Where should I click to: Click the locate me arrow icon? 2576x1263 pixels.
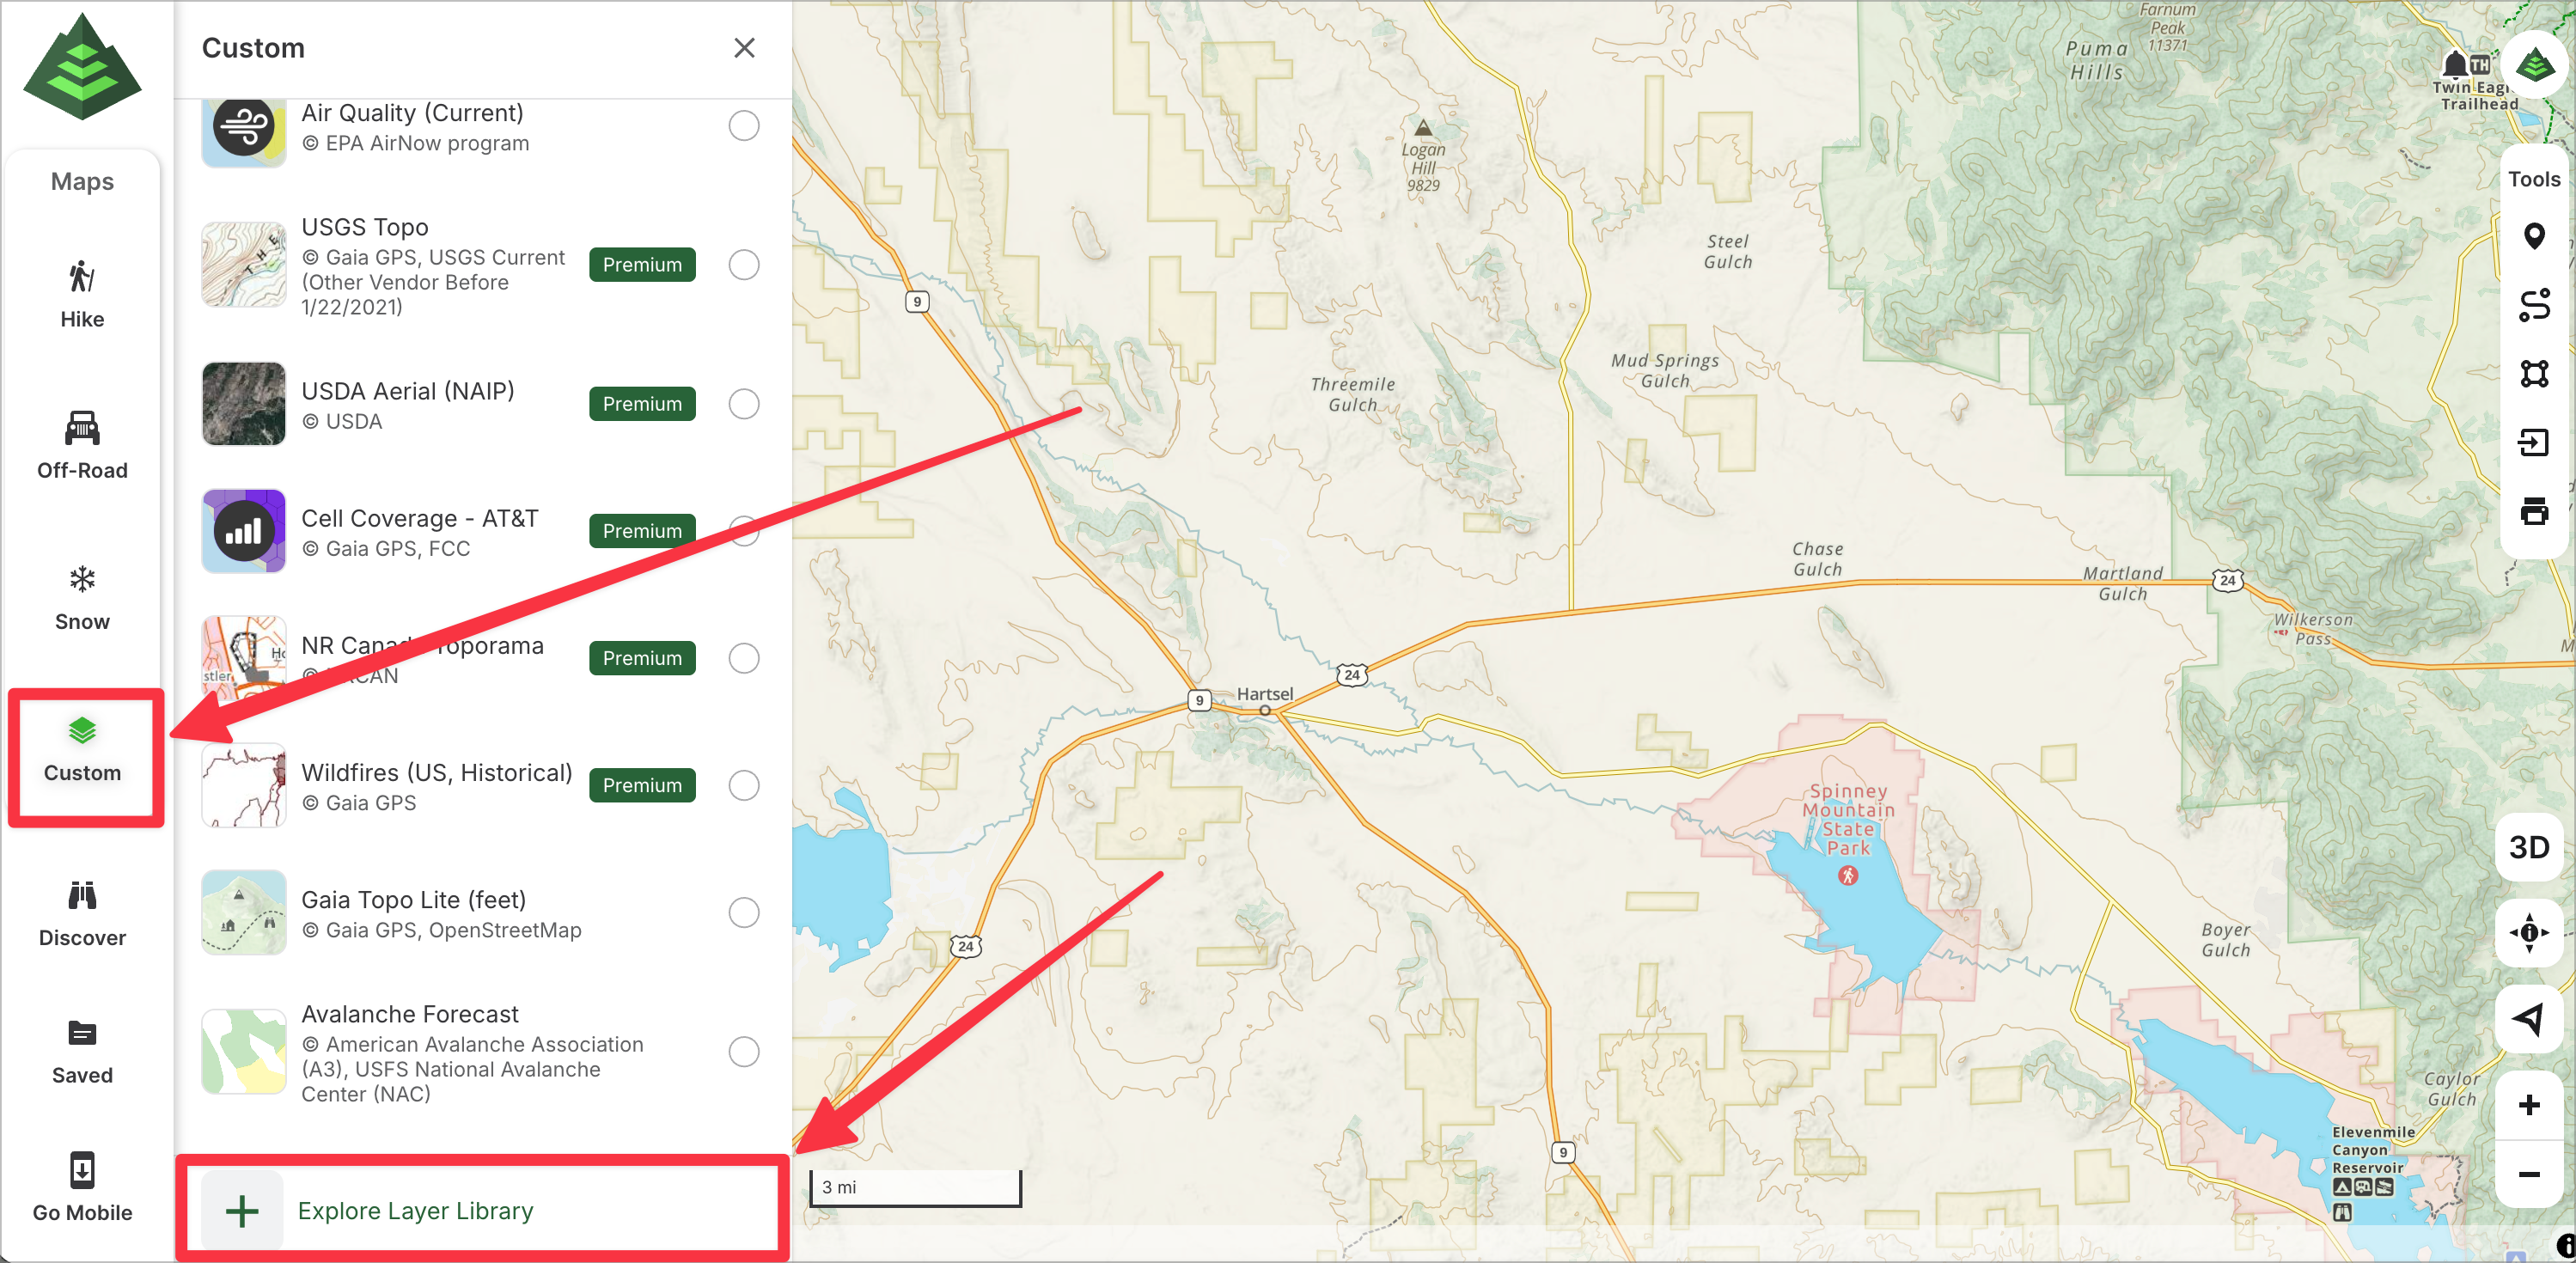pos(2528,1019)
